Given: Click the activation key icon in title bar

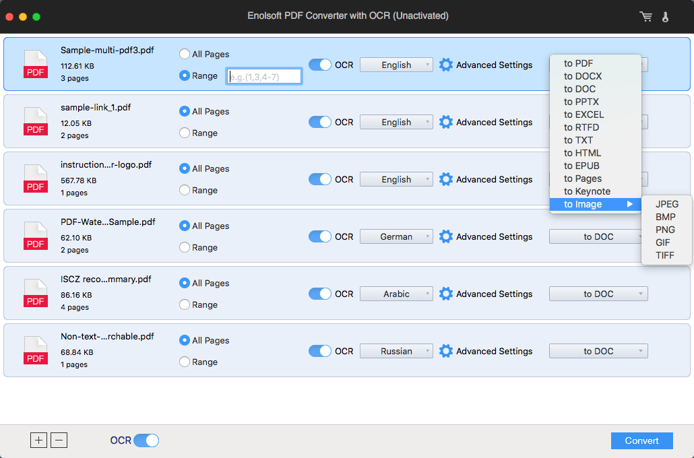Looking at the screenshot, I should tap(665, 17).
